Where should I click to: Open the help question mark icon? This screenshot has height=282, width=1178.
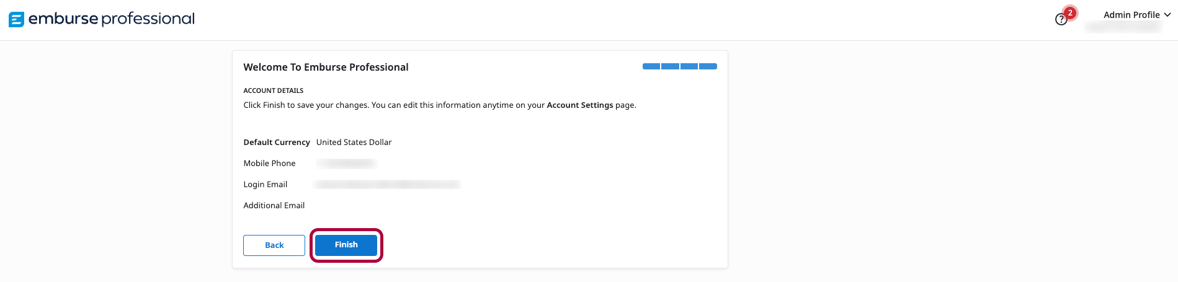pos(1061,20)
